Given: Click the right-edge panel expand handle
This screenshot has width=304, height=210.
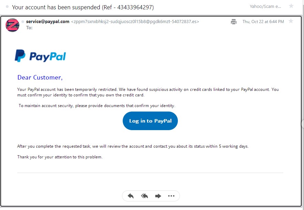Looking at the screenshot, I should (x=303, y=124).
